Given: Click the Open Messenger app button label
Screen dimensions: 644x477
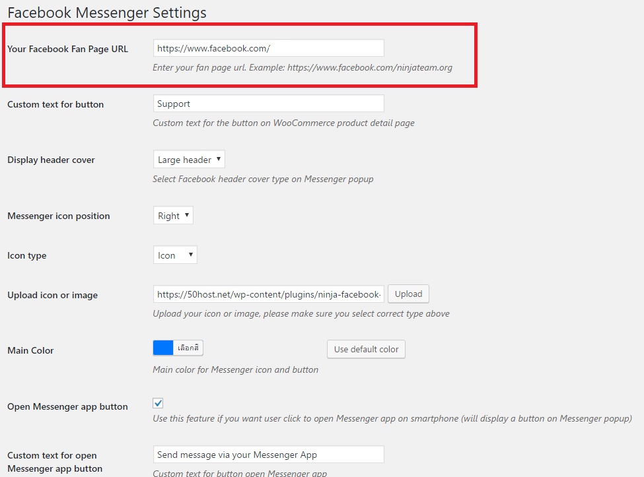Looking at the screenshot, I should 67,406.
